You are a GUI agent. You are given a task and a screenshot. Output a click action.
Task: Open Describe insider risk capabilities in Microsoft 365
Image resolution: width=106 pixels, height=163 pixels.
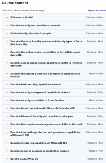click(x=39, y=143)
